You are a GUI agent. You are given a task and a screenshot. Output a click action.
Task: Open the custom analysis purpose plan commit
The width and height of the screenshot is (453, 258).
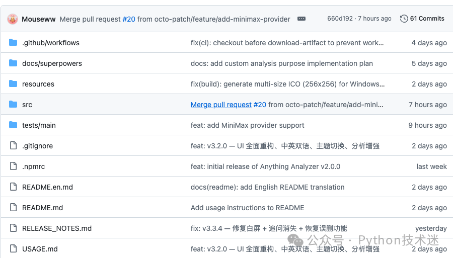coord(282,63)
